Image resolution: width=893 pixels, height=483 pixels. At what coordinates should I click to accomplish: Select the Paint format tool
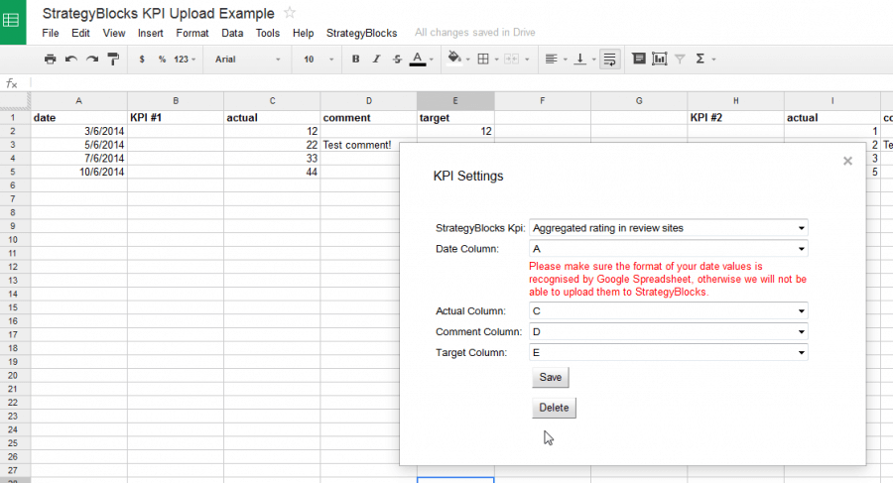point(113,60)
